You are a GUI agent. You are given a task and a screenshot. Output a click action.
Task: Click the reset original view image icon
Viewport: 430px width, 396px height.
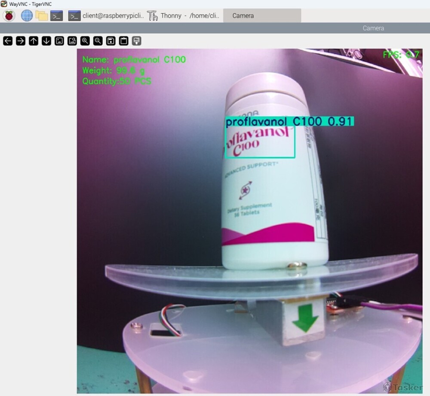(59, 41)
